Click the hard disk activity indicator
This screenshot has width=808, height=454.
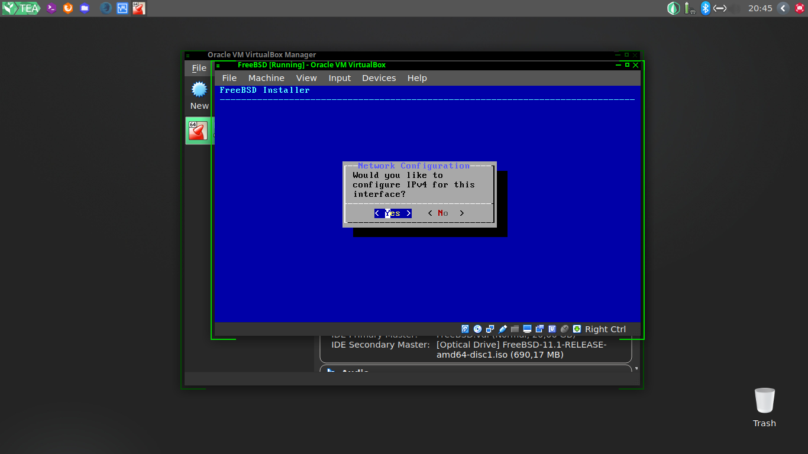466,329
